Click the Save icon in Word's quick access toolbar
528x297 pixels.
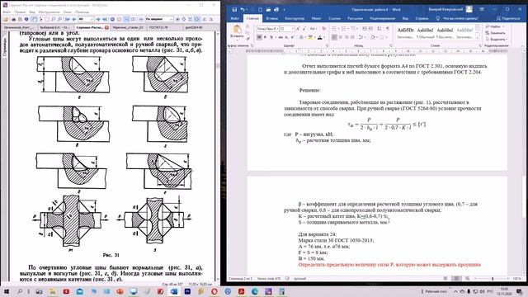click(234, 10)
